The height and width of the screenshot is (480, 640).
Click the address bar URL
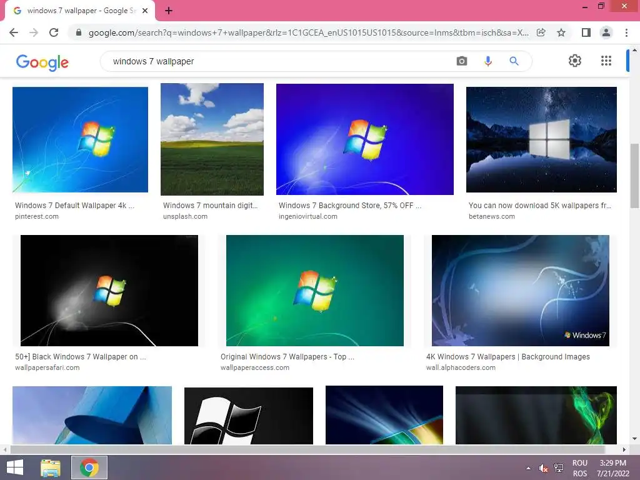point(309,32)
